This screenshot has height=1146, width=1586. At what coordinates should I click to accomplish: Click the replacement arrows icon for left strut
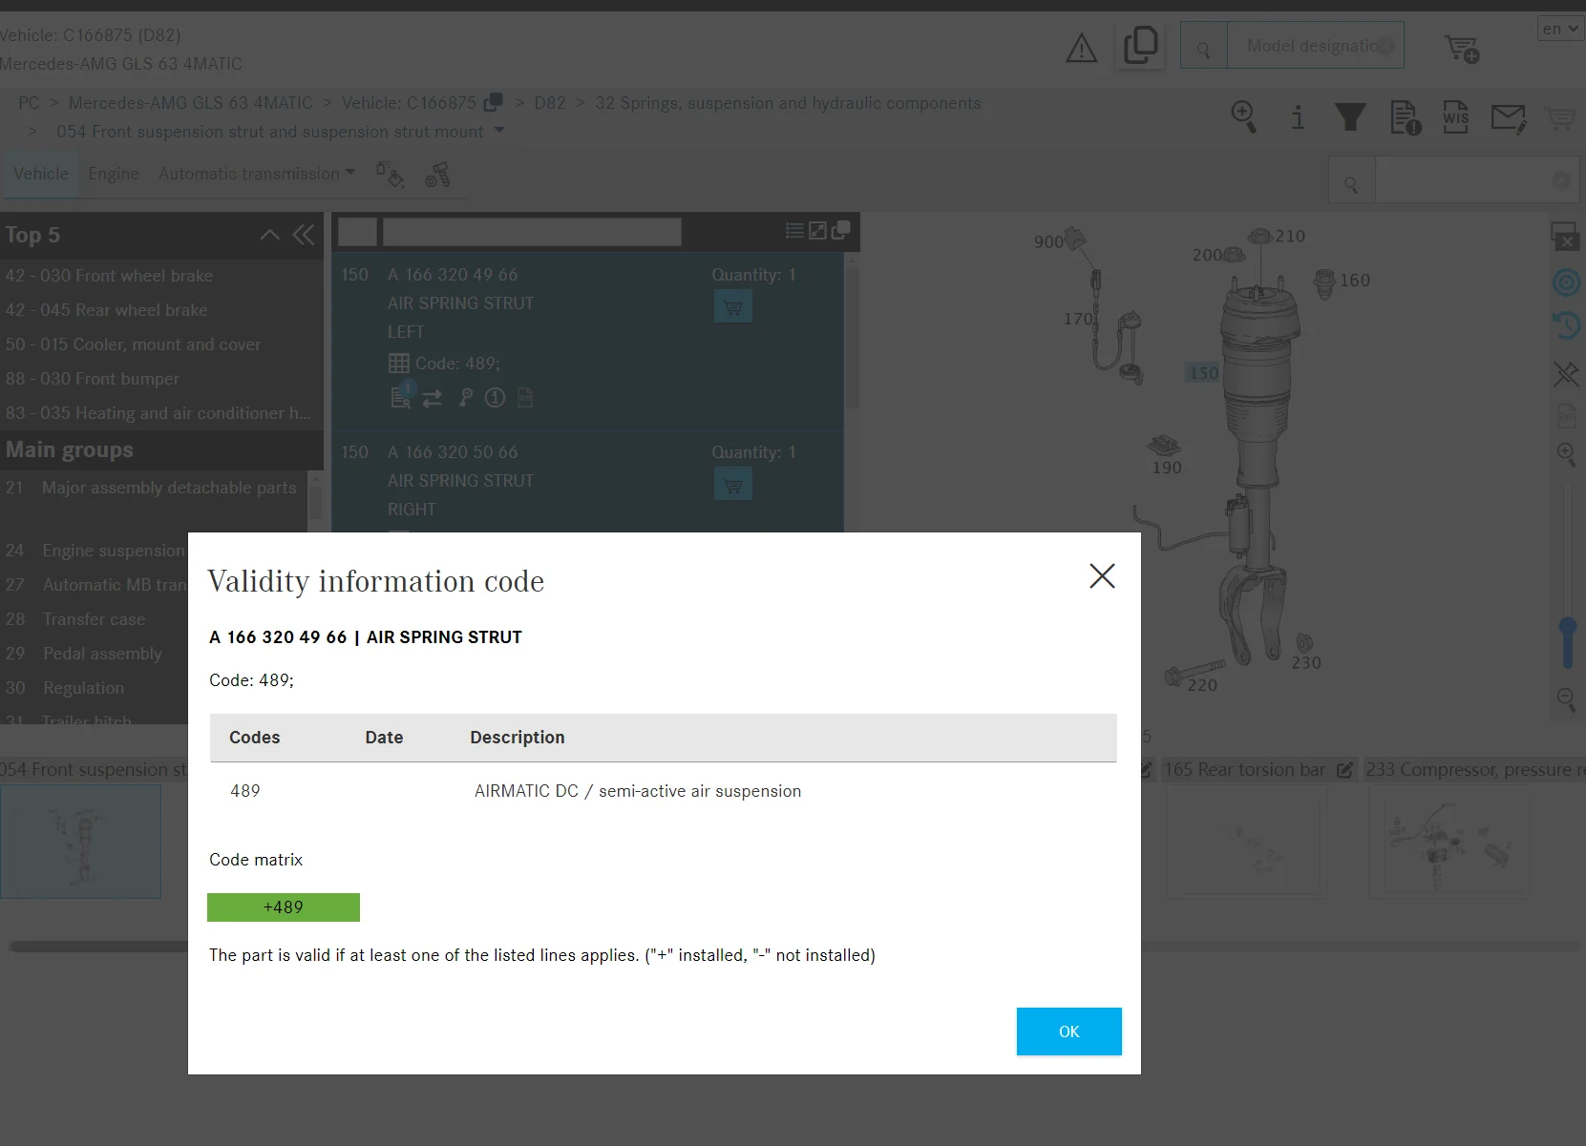click(x=433, y=398)
